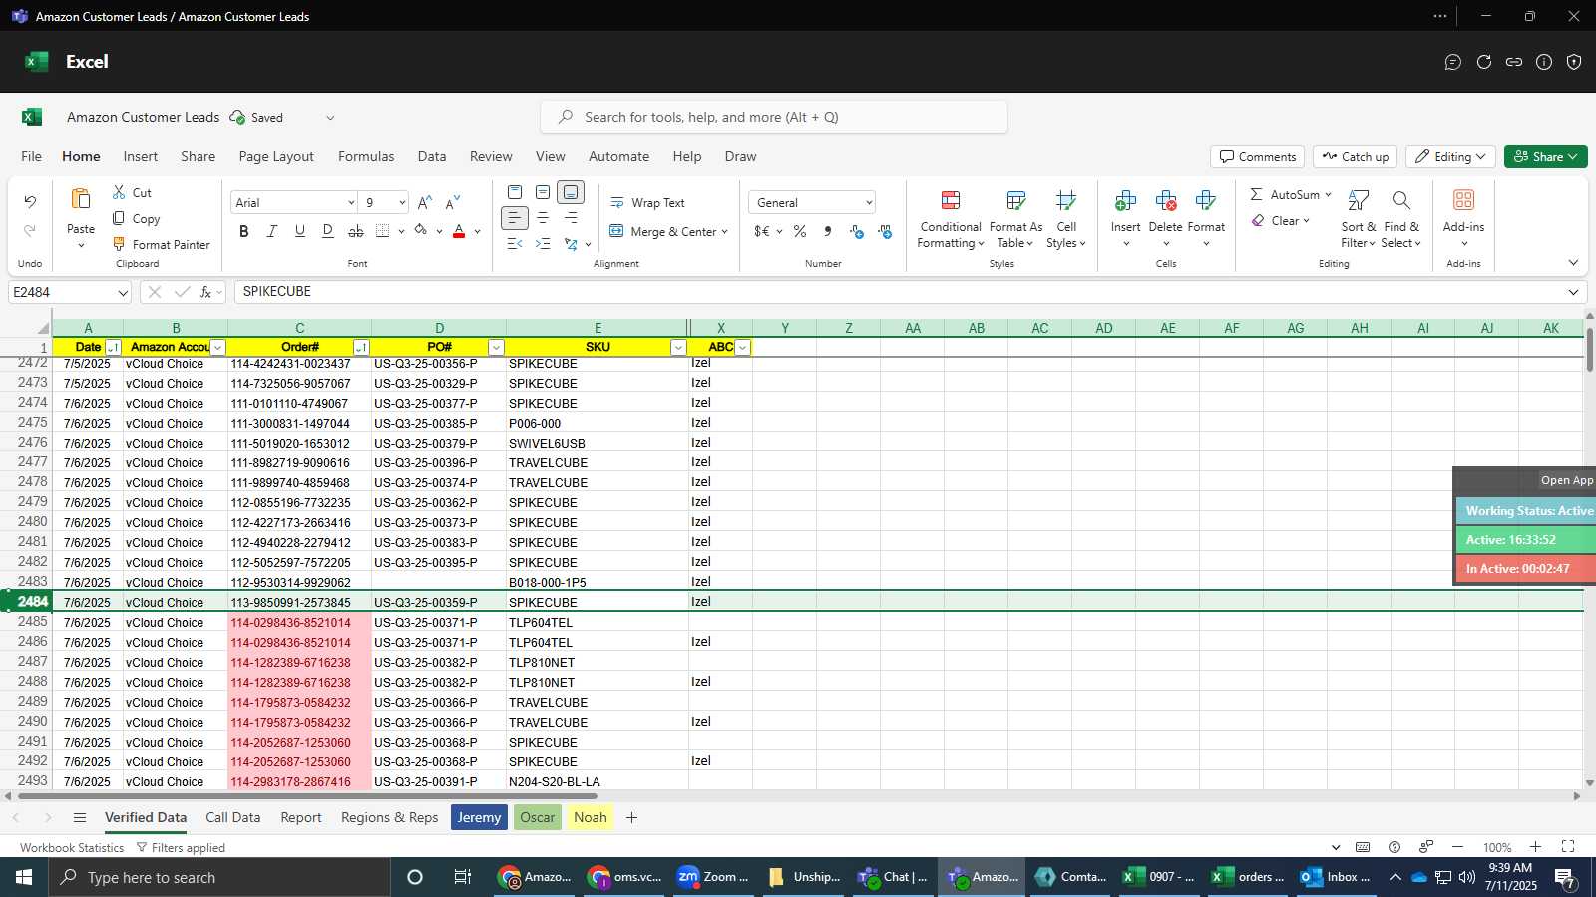Click the Comments button
The image size is (1596, 897).
coord(1258,156)
